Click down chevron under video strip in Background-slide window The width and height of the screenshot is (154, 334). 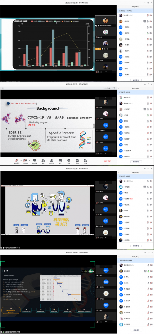coord(106,153)
